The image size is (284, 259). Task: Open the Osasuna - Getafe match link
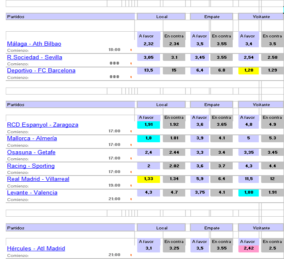coord(31,152)
